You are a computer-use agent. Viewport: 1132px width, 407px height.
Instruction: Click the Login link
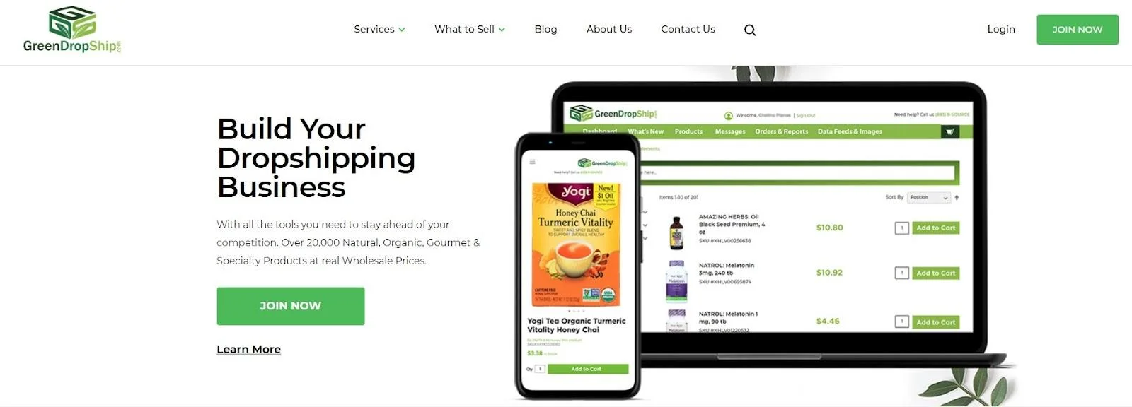[1001, 29]
